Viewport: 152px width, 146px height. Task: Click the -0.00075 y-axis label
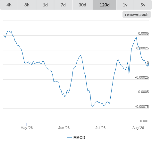pos(142,107)
